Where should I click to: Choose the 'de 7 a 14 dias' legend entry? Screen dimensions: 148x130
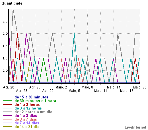27,123
